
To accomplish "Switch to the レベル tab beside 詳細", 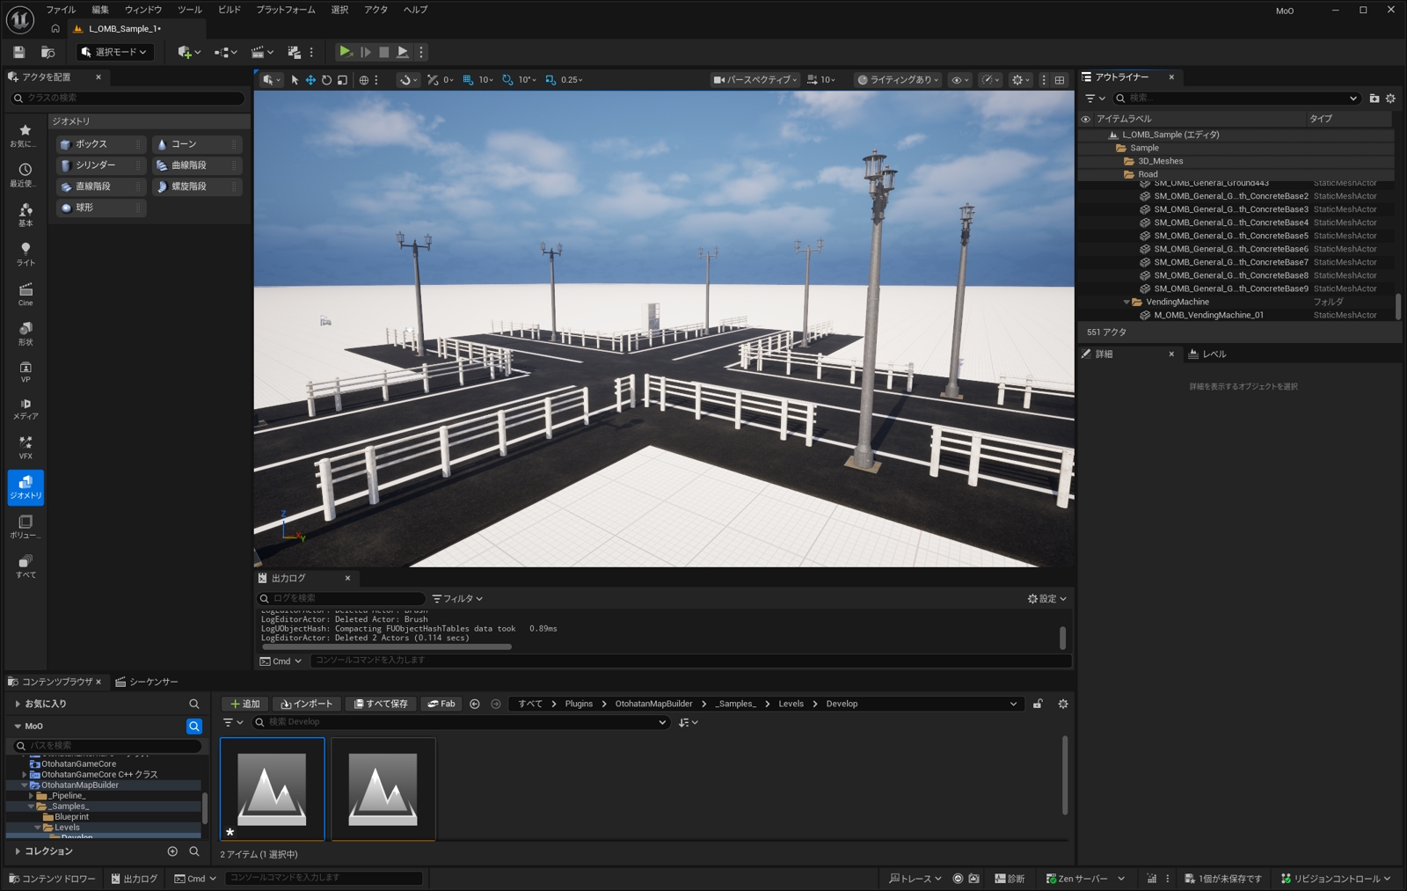I will pos(1207,354).
